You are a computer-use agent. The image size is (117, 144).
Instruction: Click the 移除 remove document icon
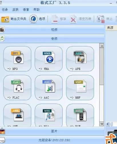click(x=55, y=19)
